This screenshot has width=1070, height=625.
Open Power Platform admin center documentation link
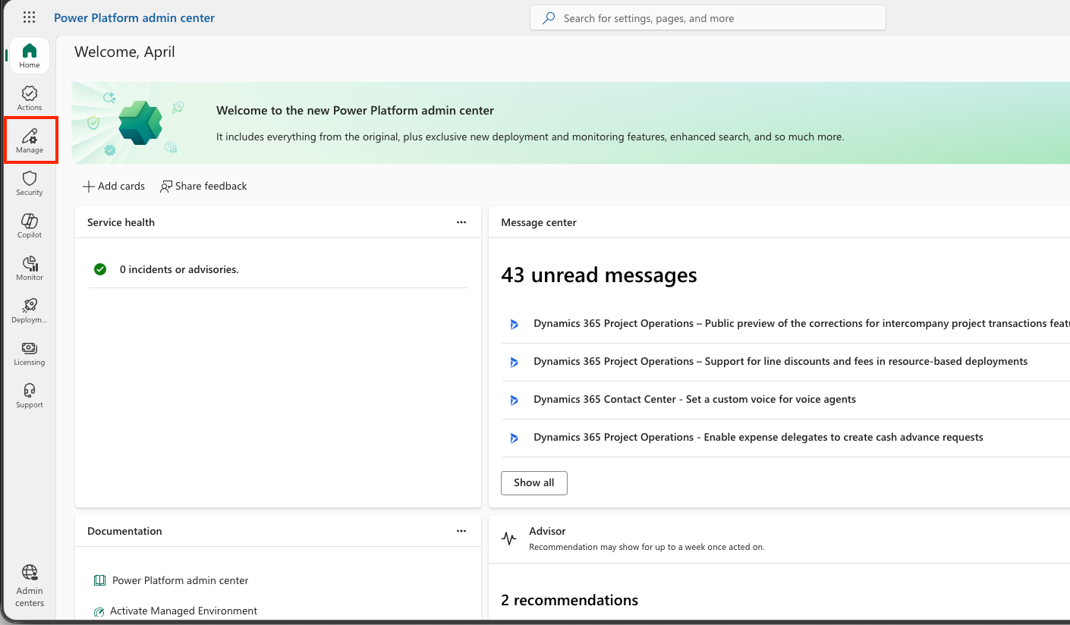pyautogui.click(x=180, y=580)
